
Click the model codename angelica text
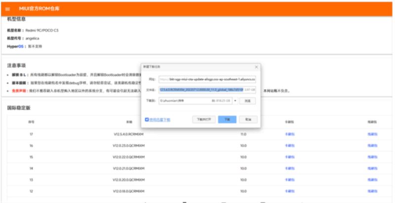[x=32, y=38]
